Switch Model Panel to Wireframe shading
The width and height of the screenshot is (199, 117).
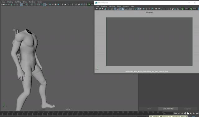pyautogui.click(x=136, y=9)
